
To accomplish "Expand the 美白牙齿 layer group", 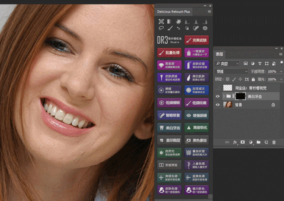I will click(224, 96).
